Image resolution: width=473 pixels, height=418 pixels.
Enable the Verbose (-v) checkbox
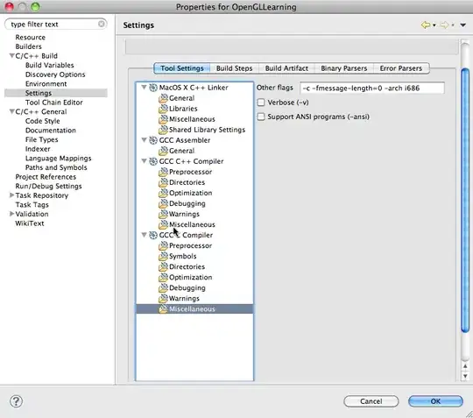point(261,103)
